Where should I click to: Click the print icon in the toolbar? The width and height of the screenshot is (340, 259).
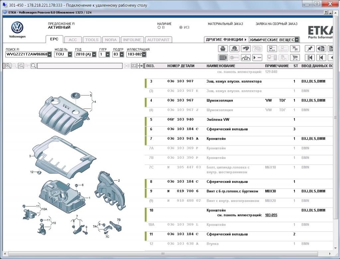(x=223, y=48)
